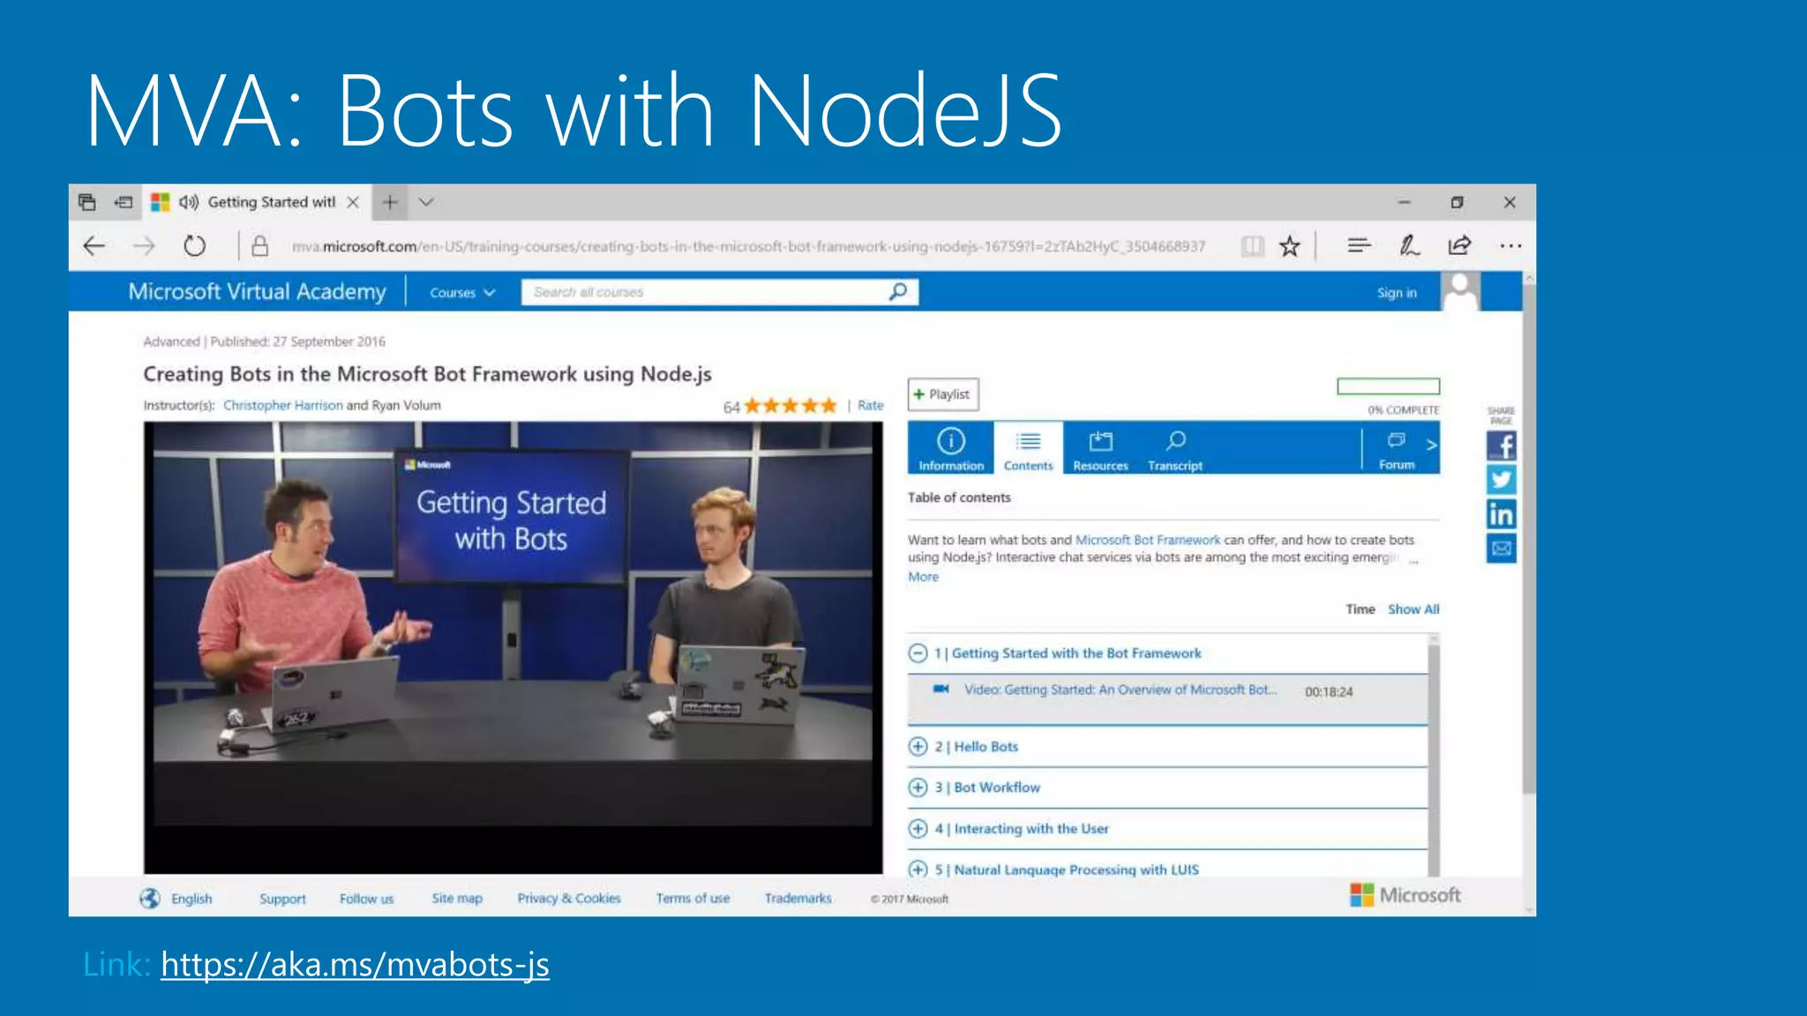
Task: Click the Make a Web Note pen icon
Action: pyautogui.click(x=1409, y=245)
